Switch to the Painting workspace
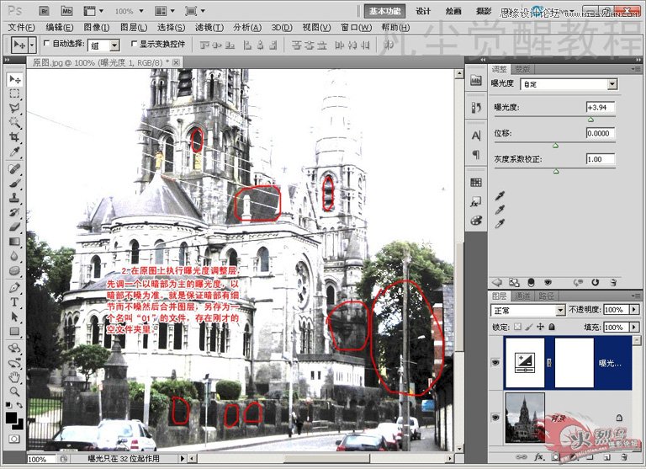This screenshot has height=469, width=646. coord(453,11)
